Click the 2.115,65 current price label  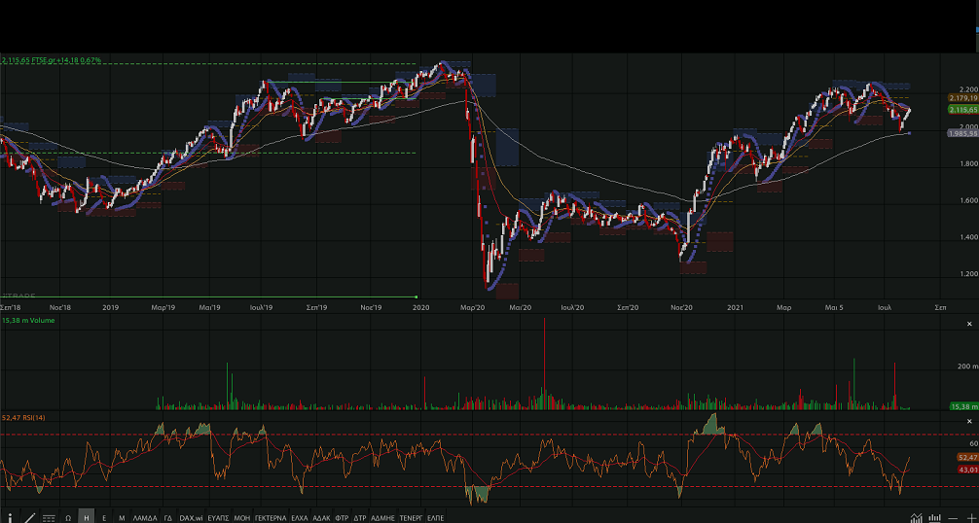click(961, 110)
